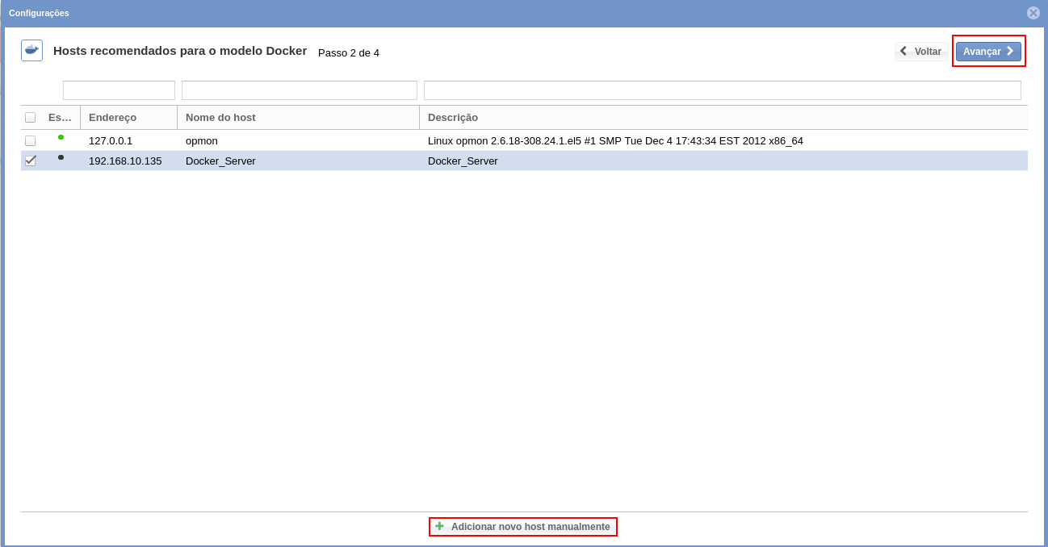
Task: Click the Es… status column header
Action: tap(60, 117)
